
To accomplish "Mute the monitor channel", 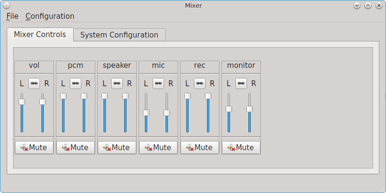I will [x=241, y=147].
